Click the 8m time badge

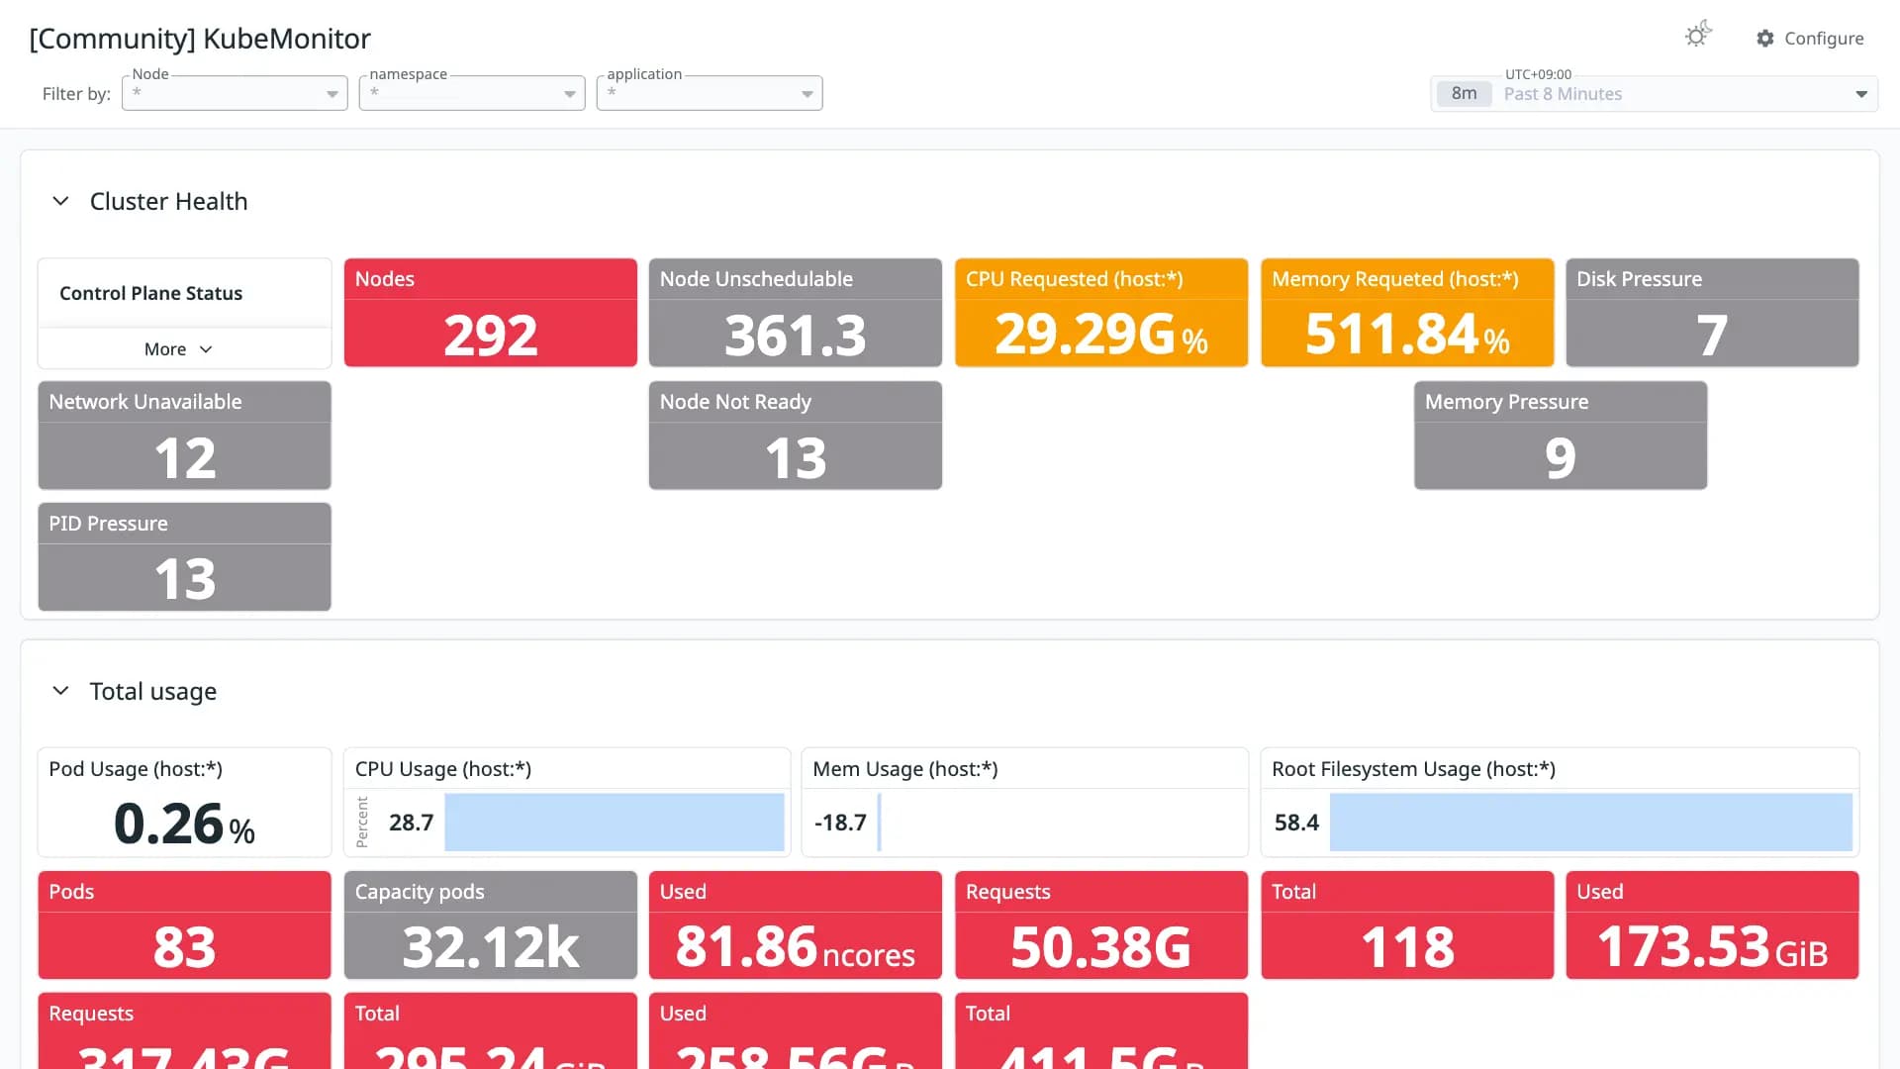coord(1464,94)
